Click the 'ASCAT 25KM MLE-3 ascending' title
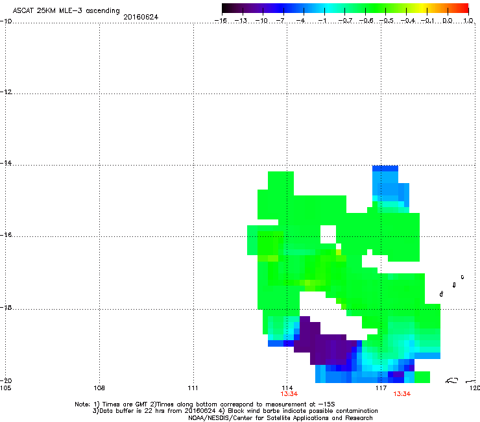The width and height of the screenshot is (480, 422). [66, 11]
